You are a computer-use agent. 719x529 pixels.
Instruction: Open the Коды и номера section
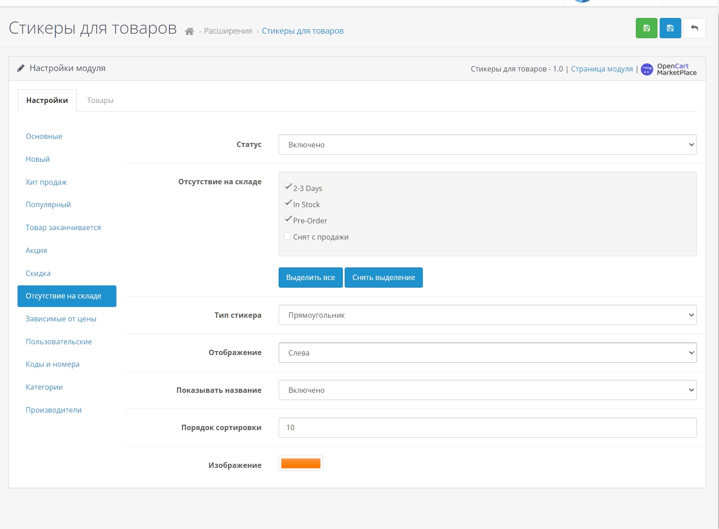click(x=53, y=364)
